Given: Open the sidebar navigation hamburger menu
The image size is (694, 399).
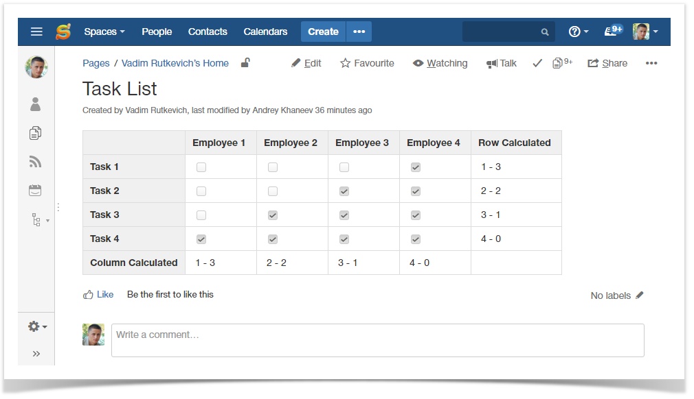Looking at the screenshot, I should coord(36,31).
